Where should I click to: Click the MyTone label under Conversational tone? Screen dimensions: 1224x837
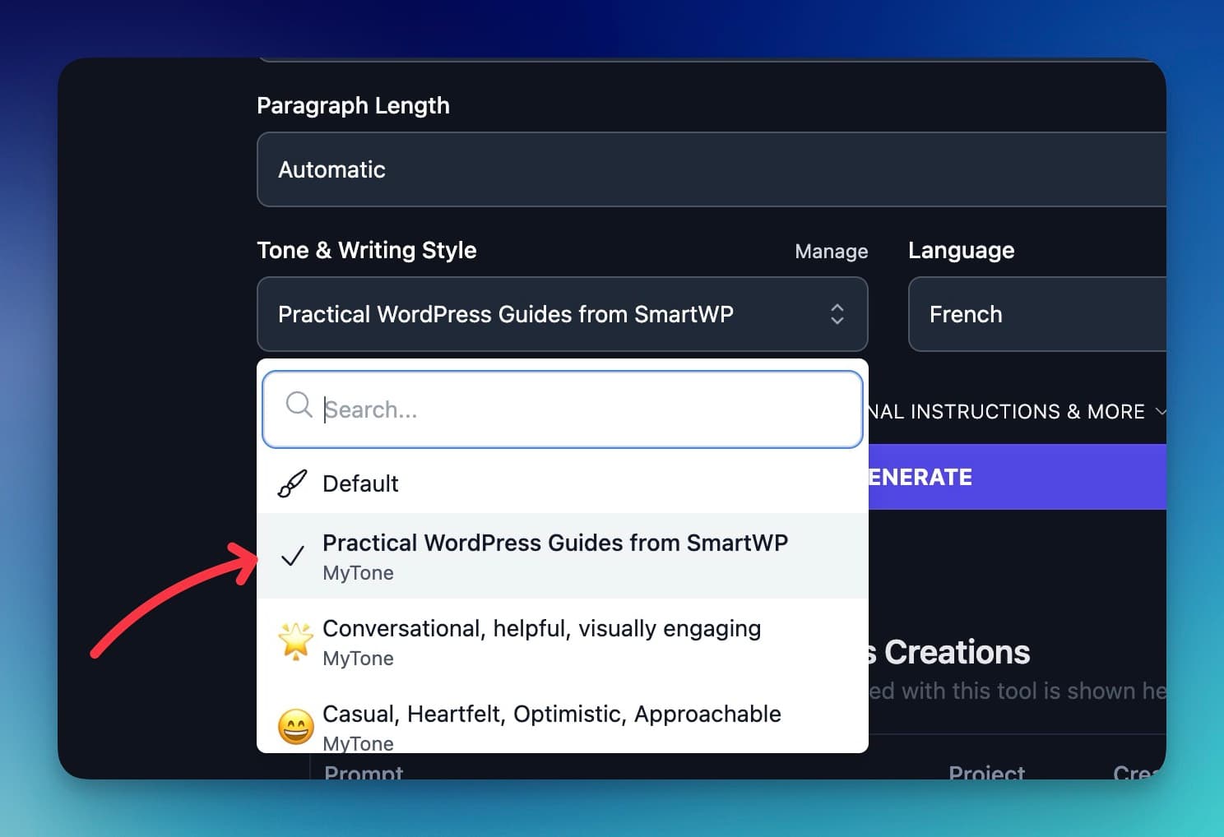358,658
